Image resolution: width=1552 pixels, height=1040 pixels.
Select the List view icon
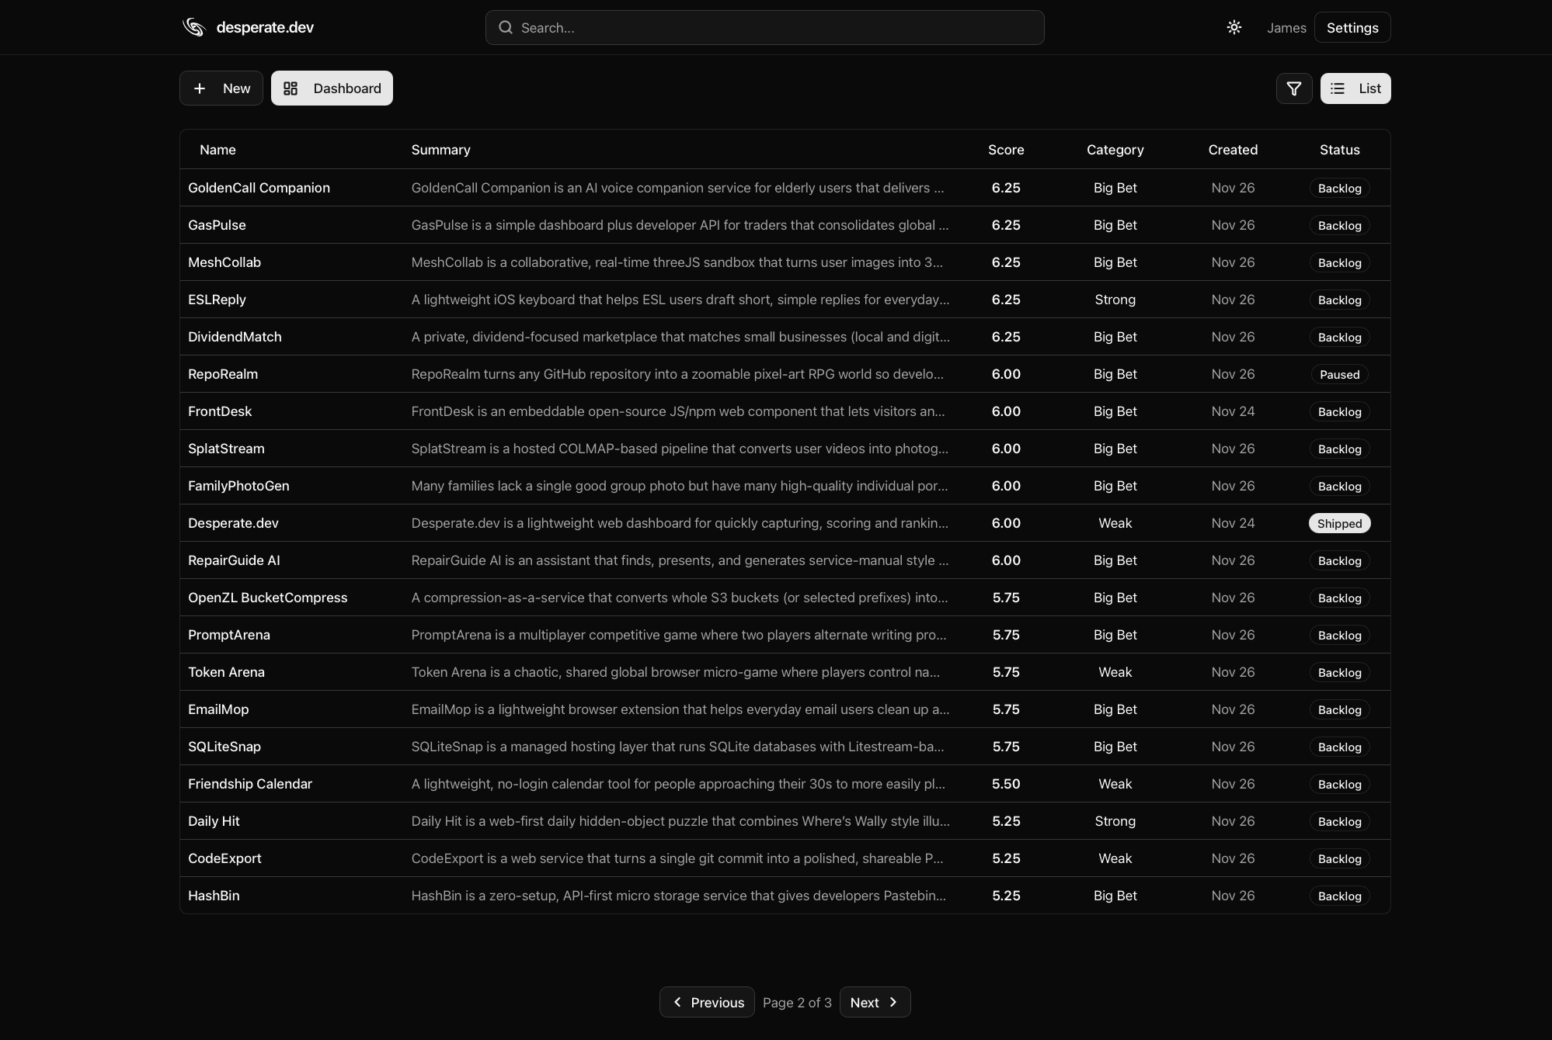(1338, 88)
